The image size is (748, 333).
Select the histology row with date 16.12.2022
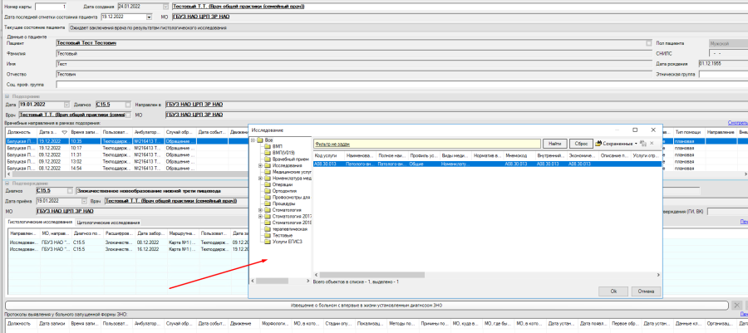(x=126, y=249)
